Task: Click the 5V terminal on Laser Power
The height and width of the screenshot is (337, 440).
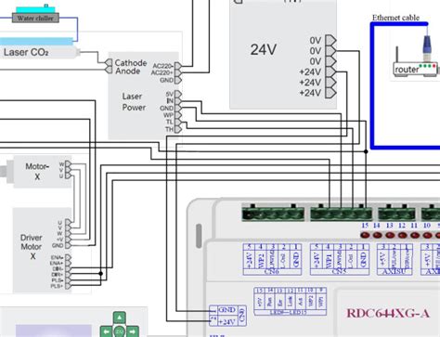Action: click(x=178, y=94)
